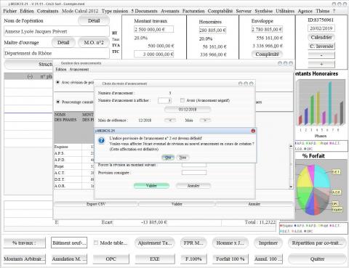Click the blue question mark dialog icon
349x268 pixels.
click(101, 140)
